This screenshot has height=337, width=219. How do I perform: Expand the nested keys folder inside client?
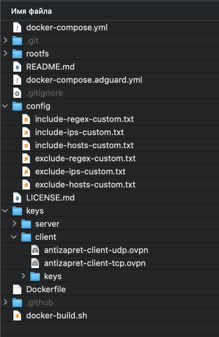click(23, 276)
